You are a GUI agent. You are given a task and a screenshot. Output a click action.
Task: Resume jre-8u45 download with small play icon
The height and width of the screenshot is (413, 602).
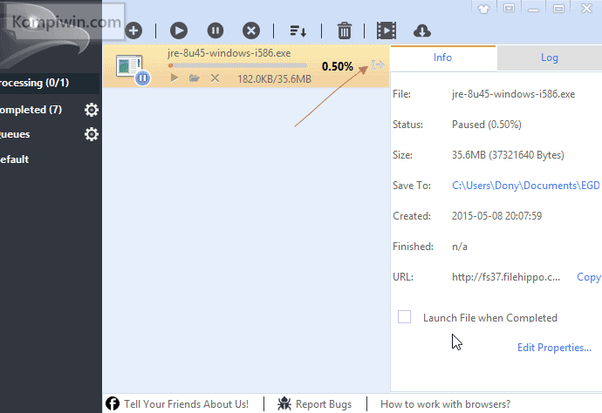click(x=174, y=78)
